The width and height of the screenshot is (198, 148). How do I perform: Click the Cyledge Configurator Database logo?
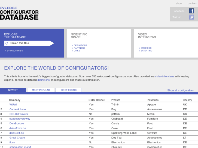19,13
